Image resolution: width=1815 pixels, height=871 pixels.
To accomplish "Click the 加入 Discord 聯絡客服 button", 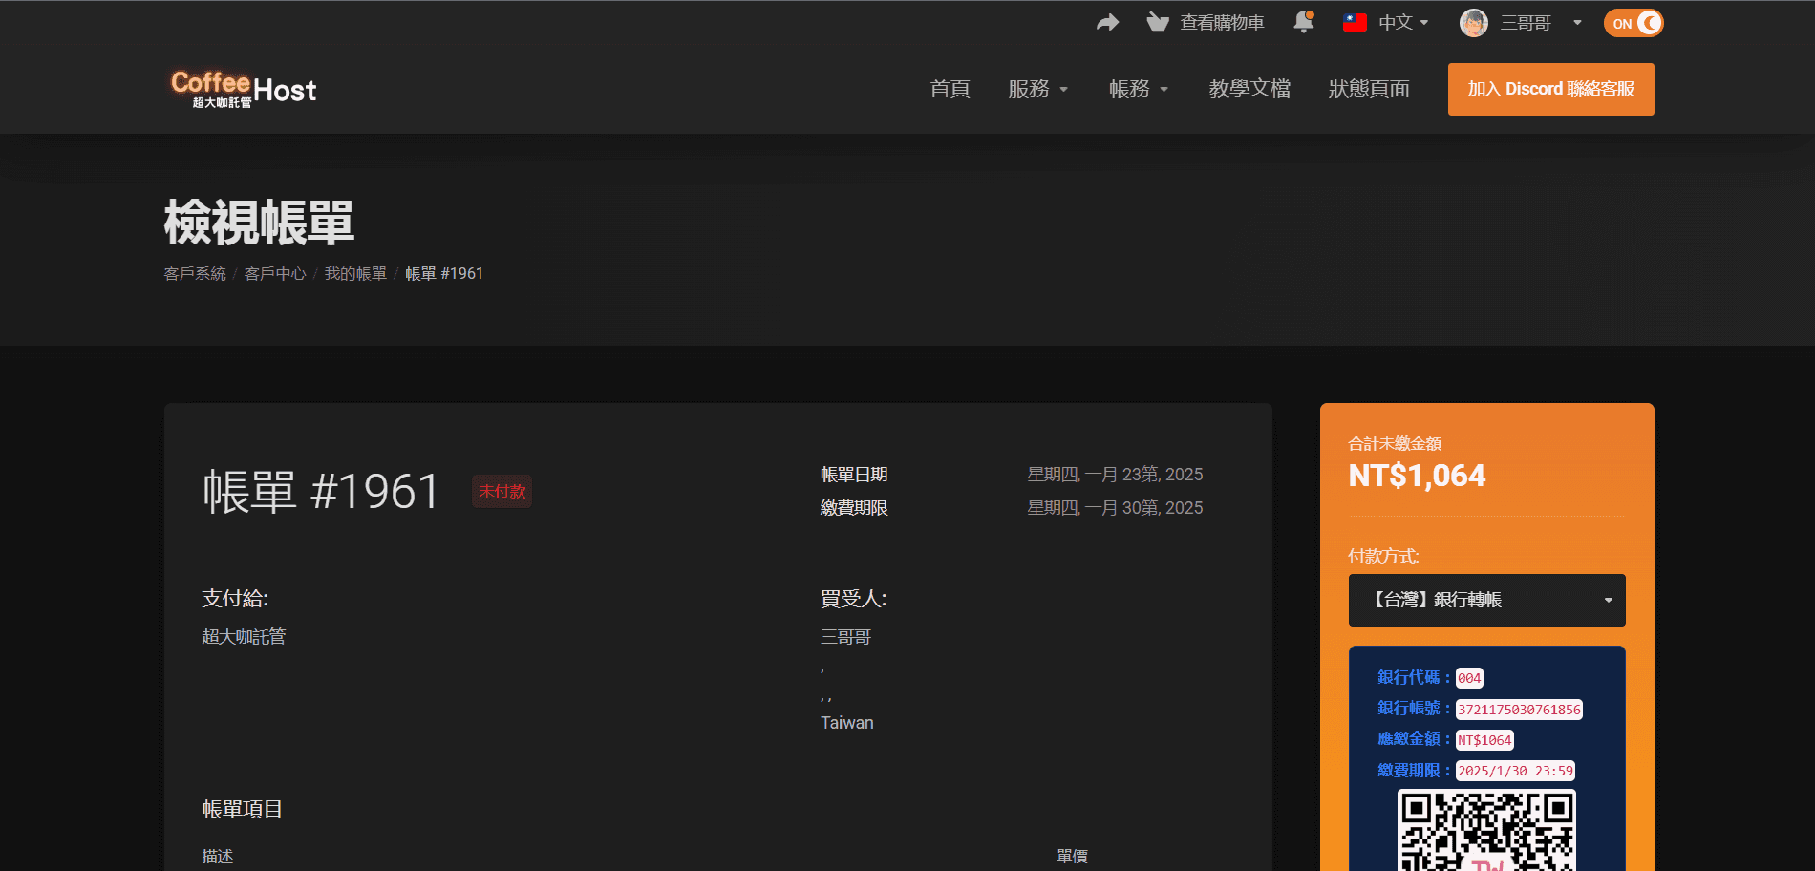I will [x=1550, y=89].
